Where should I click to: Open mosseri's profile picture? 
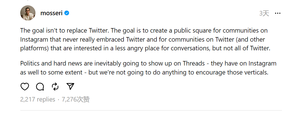pos(28,13)
